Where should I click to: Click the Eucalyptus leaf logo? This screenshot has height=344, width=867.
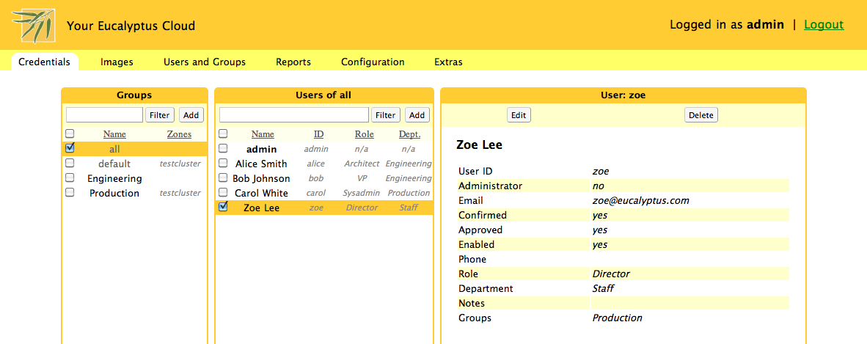point(33,26)
